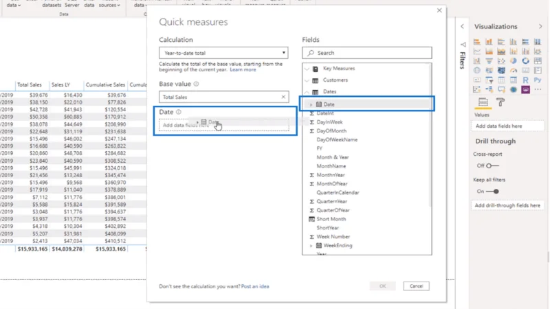Select the MonthName field
This screenshot has height=309, width=550.
(331, 166)
